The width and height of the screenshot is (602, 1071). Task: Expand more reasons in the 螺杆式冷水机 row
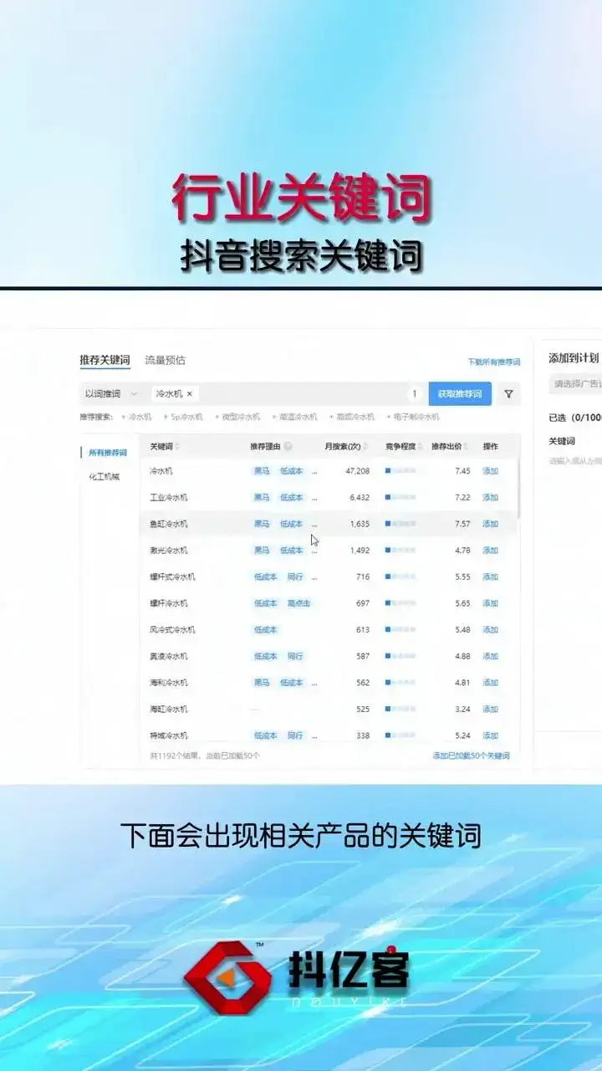click(x=314, y=577)
